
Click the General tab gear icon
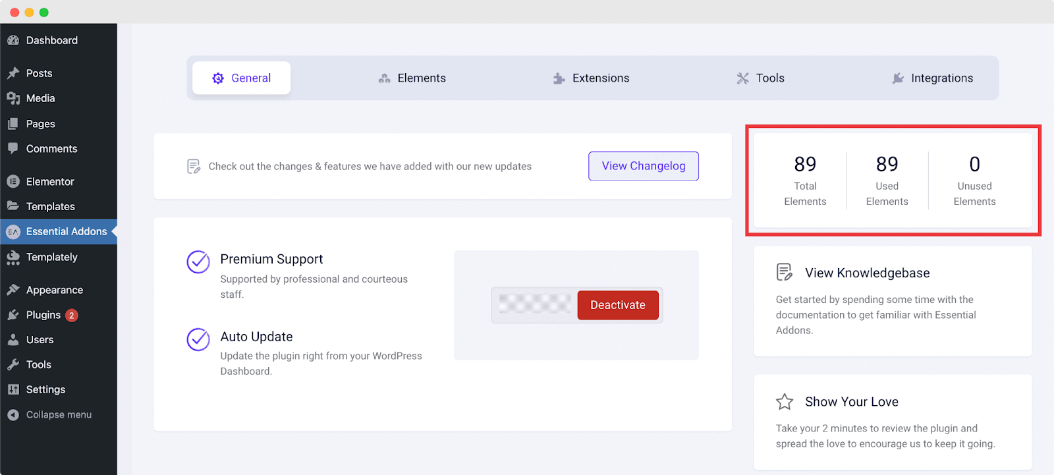point(218,78)
